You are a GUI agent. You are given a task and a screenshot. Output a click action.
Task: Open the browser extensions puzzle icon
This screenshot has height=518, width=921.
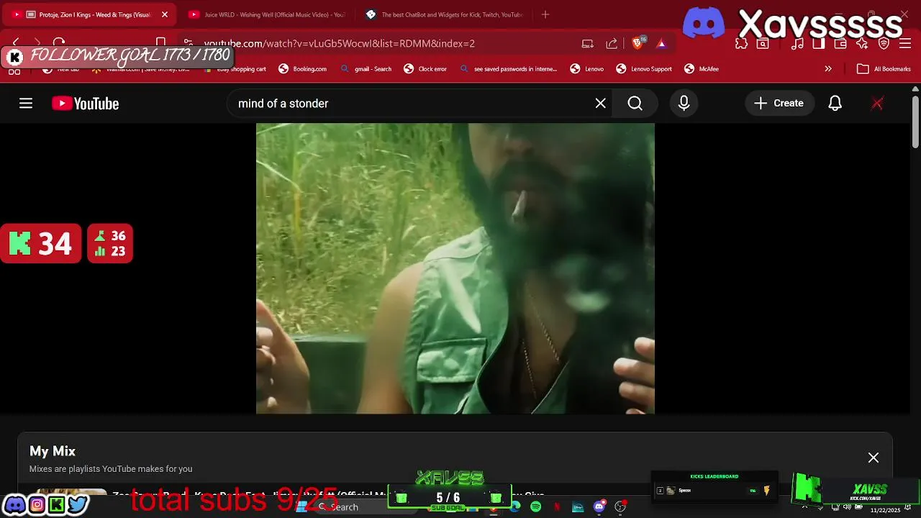(x=741, y=43)
